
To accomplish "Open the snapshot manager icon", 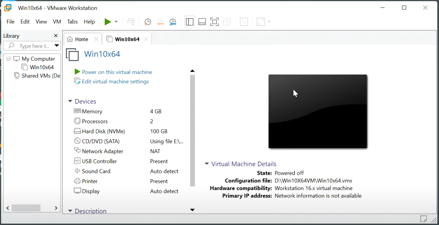I will tap(173, 22).
